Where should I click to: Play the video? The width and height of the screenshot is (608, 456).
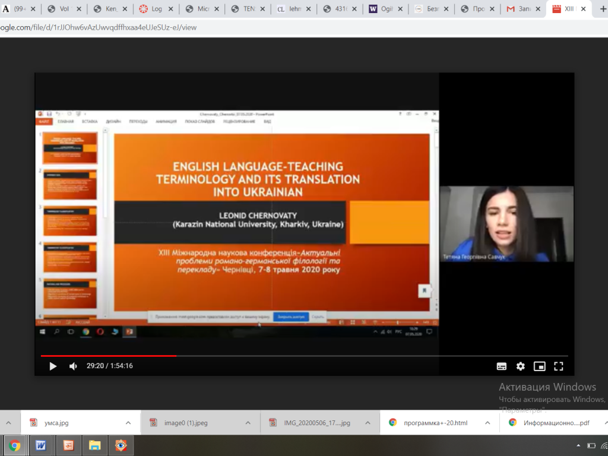click(x=53, y=366)
